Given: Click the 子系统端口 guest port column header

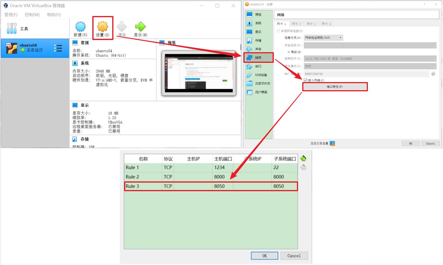Looking at the screenshot, I should click(285, 159).
